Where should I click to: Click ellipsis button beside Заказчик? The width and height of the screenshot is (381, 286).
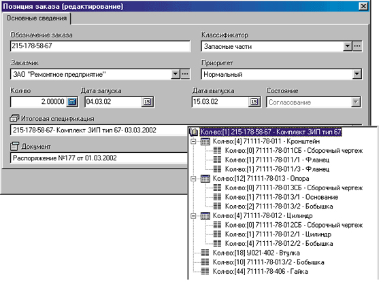pos(185,74)
